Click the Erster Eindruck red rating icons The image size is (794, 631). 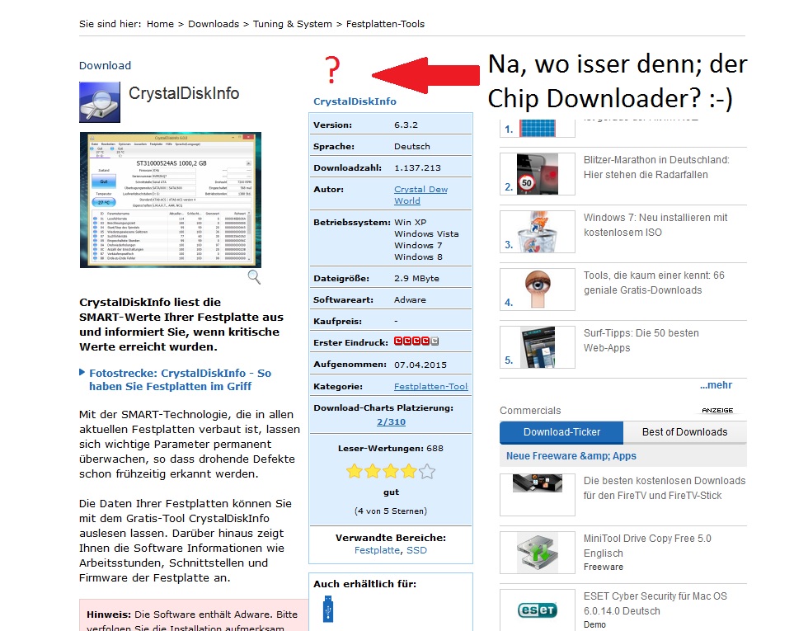coord(416,341)
